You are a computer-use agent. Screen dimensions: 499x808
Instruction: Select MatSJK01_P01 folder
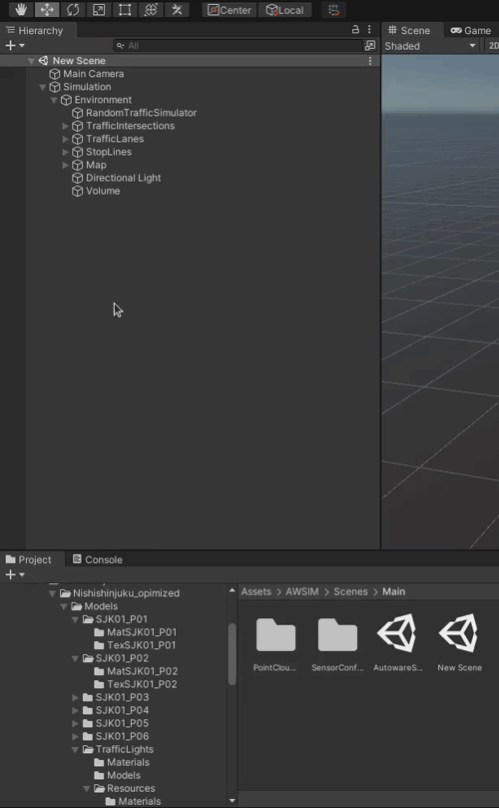(x=136, y=632)
